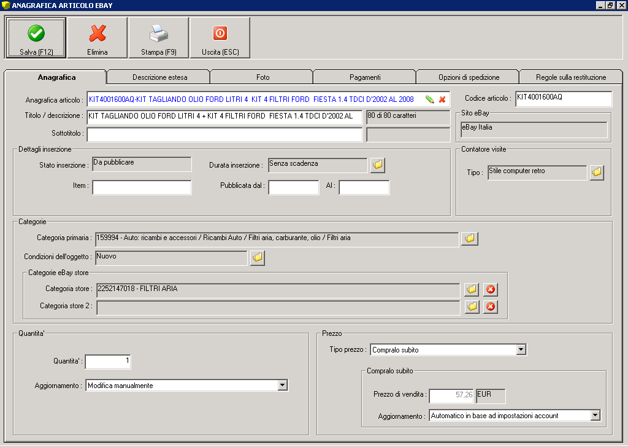628x447 pixels.
Task: Click the Nuovo condition field
Action: pyautogui.click(x=171, y=258)
